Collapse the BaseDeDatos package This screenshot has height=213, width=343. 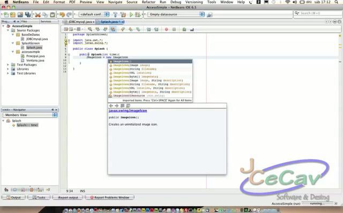(13, 34)
